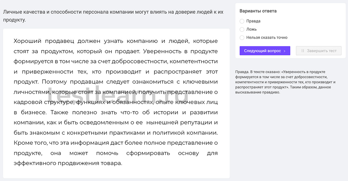Select the "Правда" radio button circle
Screen dimensions: 348x181
[242, 21]
